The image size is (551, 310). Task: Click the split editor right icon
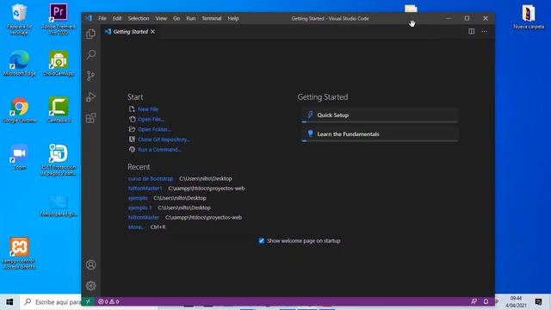click(471, 32)
